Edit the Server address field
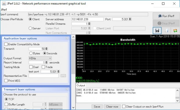This screenshot has width=180, height=110. [x=87, y=19]
